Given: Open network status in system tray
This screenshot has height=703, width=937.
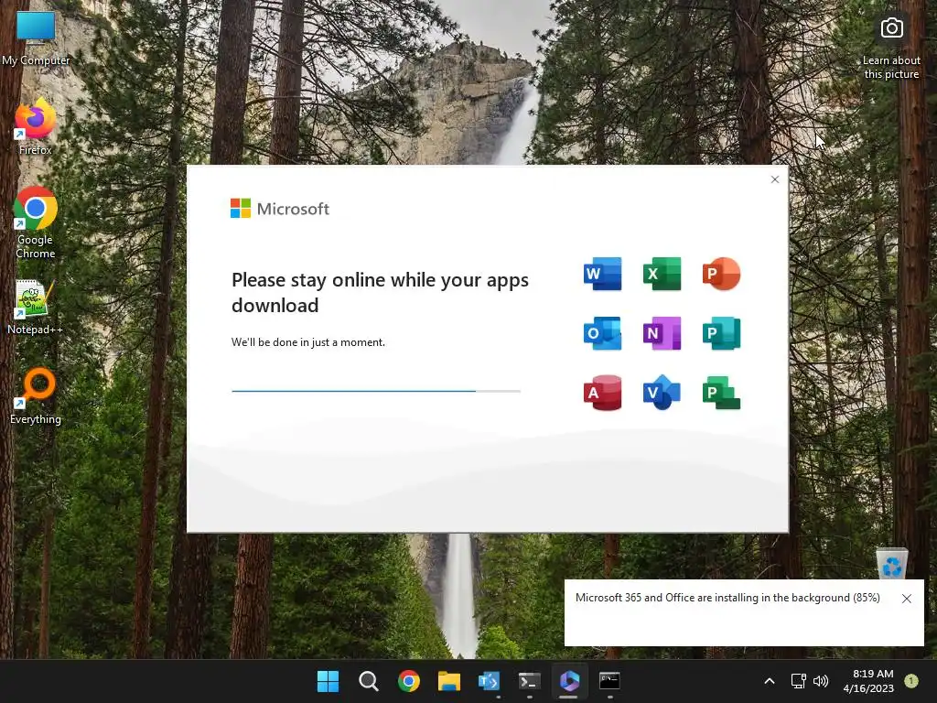Looking at the screenshot, I should tap(798, 681).
